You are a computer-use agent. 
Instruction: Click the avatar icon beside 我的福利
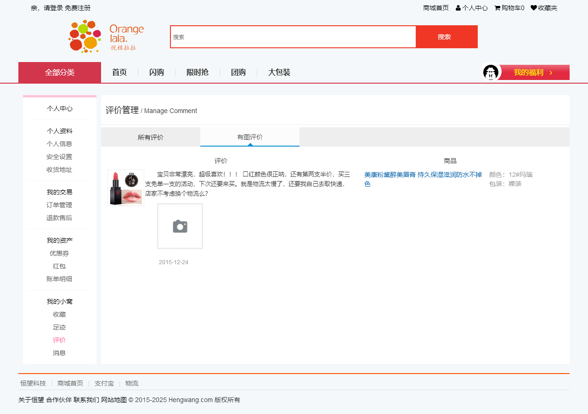tap(491, 73)
